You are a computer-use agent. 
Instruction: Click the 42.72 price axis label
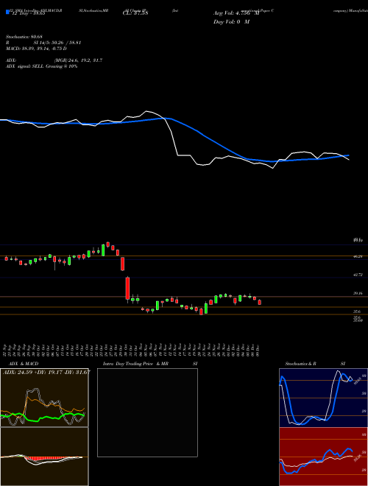358,275
